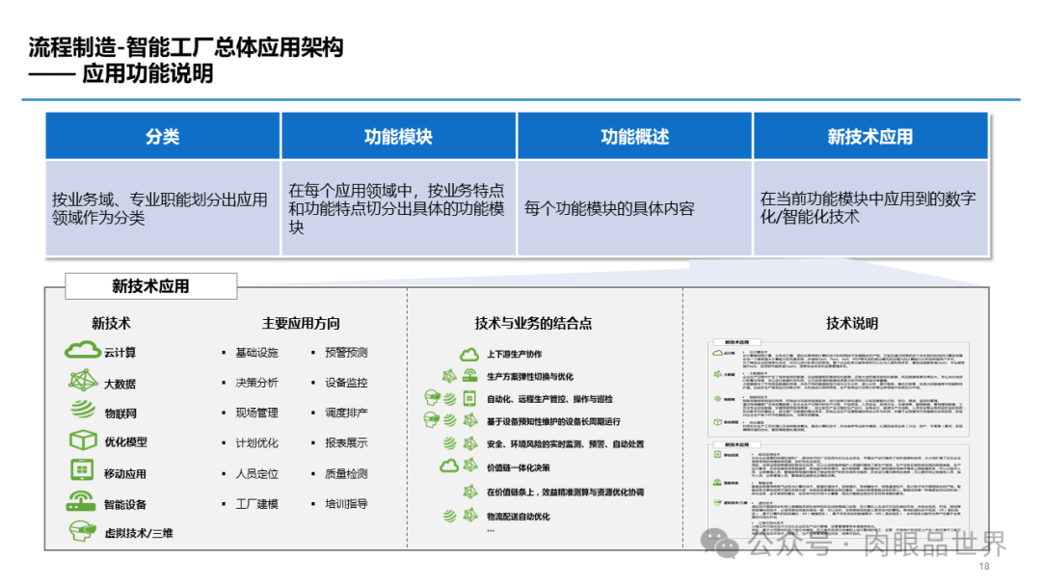The height and width of the screenshot is (586, 1041).
Task: Click the text 生产方案弹性切换与优化
Action: click(530, 376)
